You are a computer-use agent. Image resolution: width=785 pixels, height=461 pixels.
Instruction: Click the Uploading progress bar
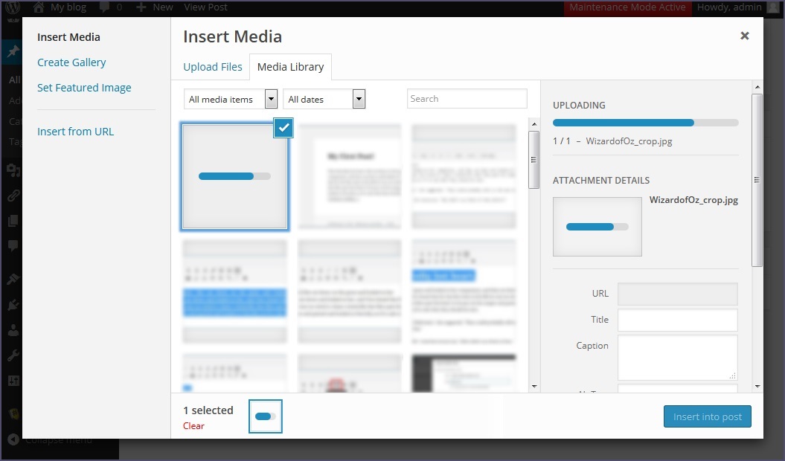(x=645, y=123)
